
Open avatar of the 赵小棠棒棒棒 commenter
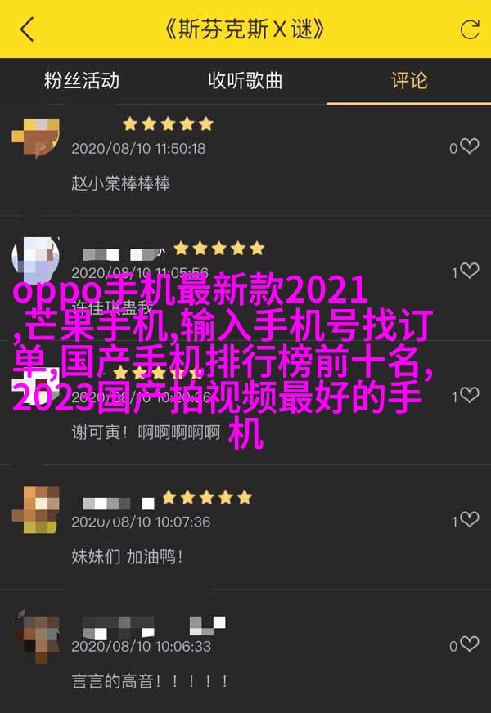[35, 137]
